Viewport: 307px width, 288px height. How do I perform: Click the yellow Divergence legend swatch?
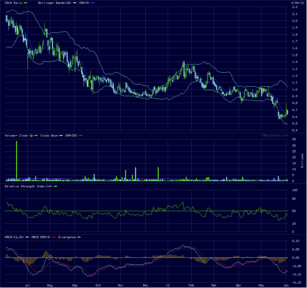(x=79, y=237)
